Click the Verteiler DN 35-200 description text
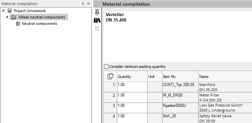This screenshot has height=123, width=252. (x=116, y=17)
